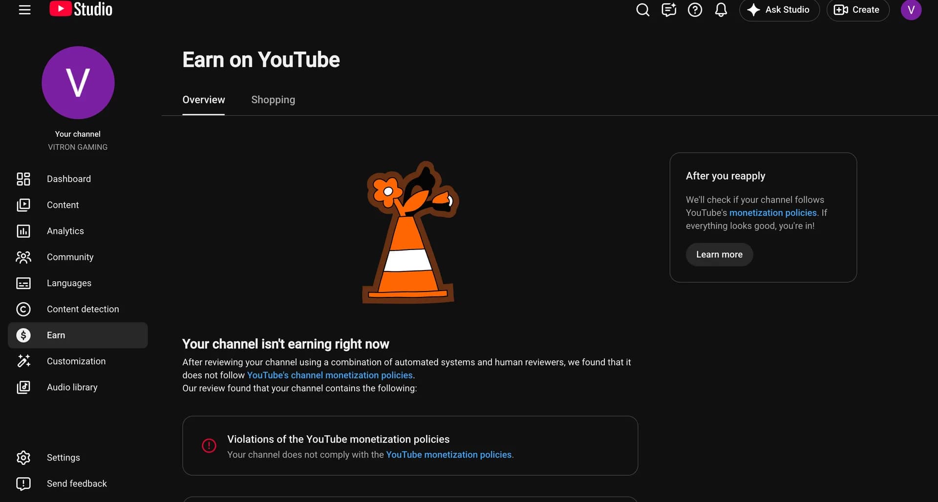Click the Customization wand icon
Image resolution: width=938 pixels, height=502 pixels.
[x=23, y=361]
